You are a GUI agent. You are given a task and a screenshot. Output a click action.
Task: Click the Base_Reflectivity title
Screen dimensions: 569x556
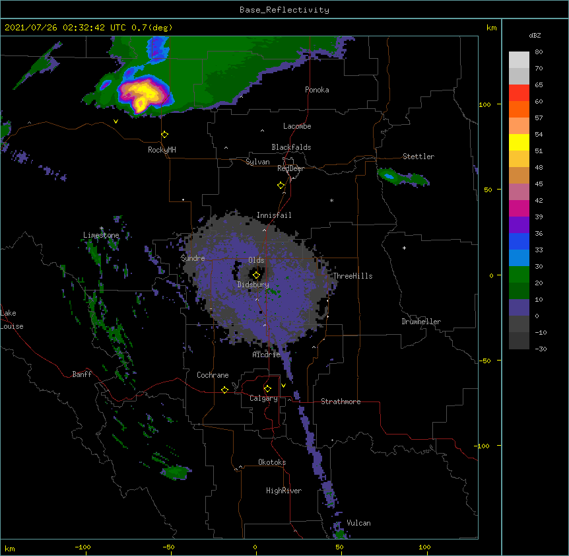284,10
